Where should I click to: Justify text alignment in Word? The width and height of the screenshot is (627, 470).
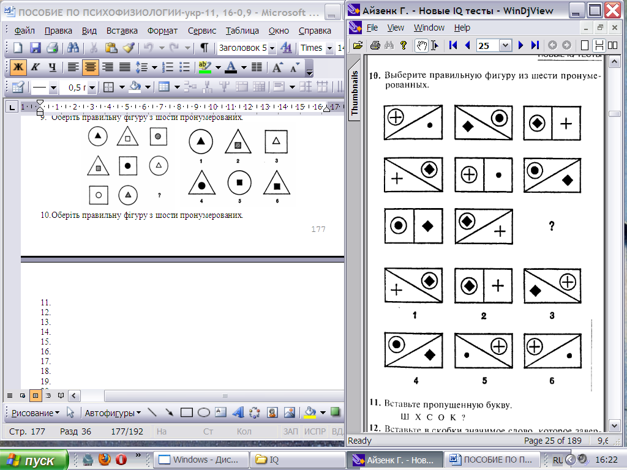[125, 67]
